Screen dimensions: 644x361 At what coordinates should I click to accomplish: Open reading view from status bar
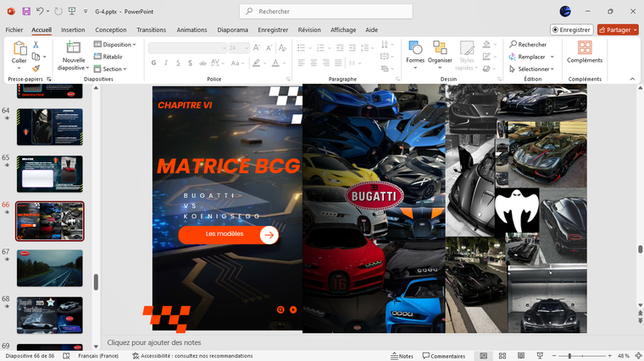(520, 356)
